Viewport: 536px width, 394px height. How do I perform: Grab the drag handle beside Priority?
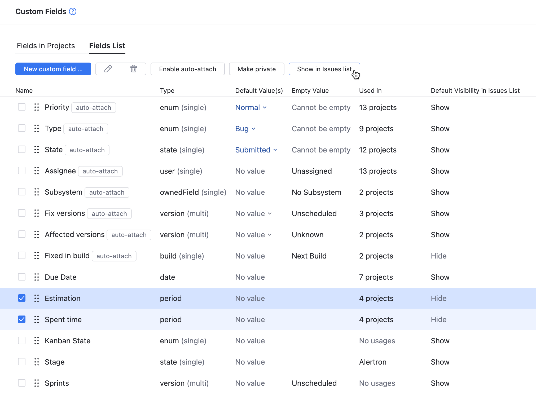click(37, 107)
